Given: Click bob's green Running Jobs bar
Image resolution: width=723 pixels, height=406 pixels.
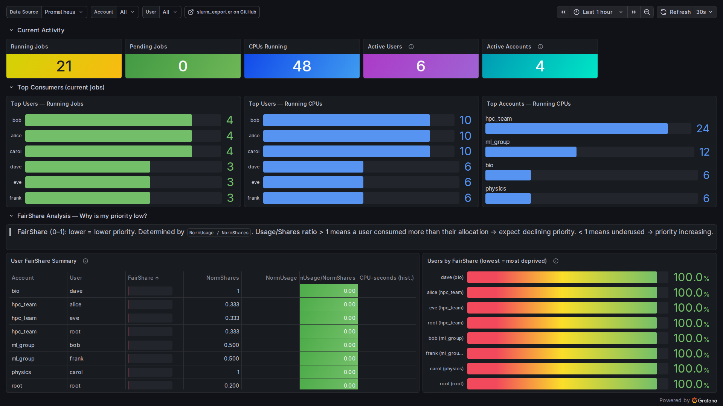Looking at the screenshot, I should pyautogui.click(x=108, y=120).
